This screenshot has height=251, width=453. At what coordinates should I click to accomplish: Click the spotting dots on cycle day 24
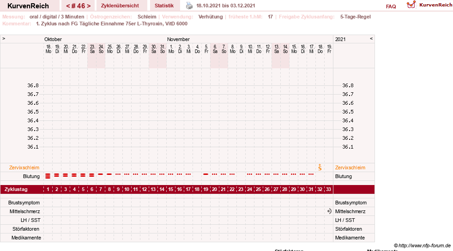pos(250,174)
